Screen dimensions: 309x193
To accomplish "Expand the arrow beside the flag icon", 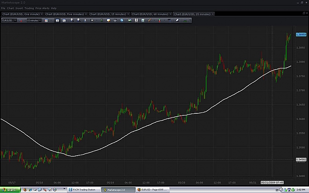I will point(96,20).
